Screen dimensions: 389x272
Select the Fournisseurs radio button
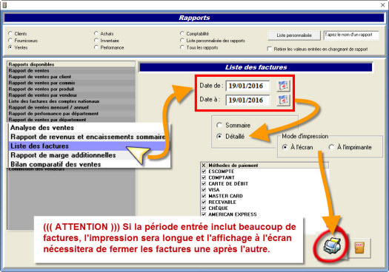(10, 40)
